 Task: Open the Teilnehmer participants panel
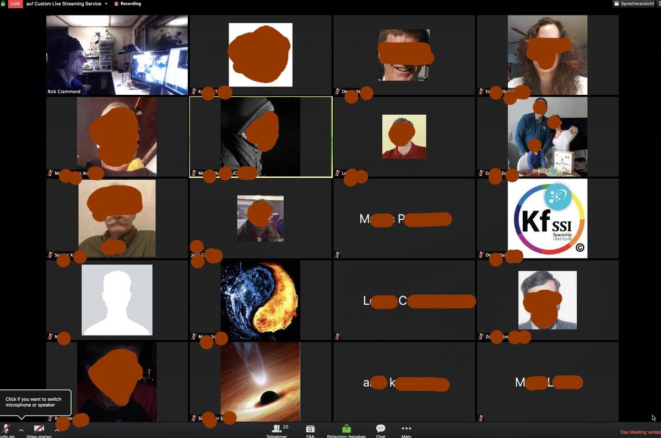pos(277,429)
